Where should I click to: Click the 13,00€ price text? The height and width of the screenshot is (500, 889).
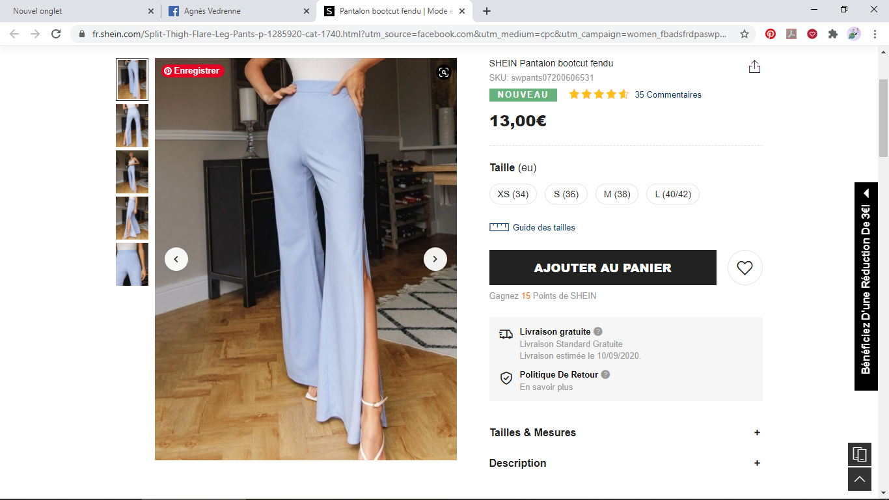coord(518,121)
